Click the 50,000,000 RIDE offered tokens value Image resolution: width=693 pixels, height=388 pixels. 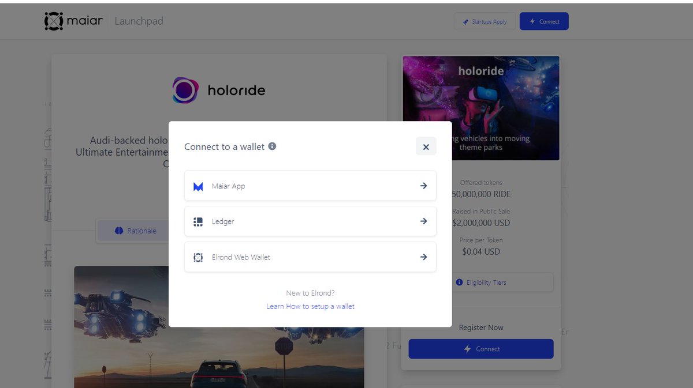481,194
